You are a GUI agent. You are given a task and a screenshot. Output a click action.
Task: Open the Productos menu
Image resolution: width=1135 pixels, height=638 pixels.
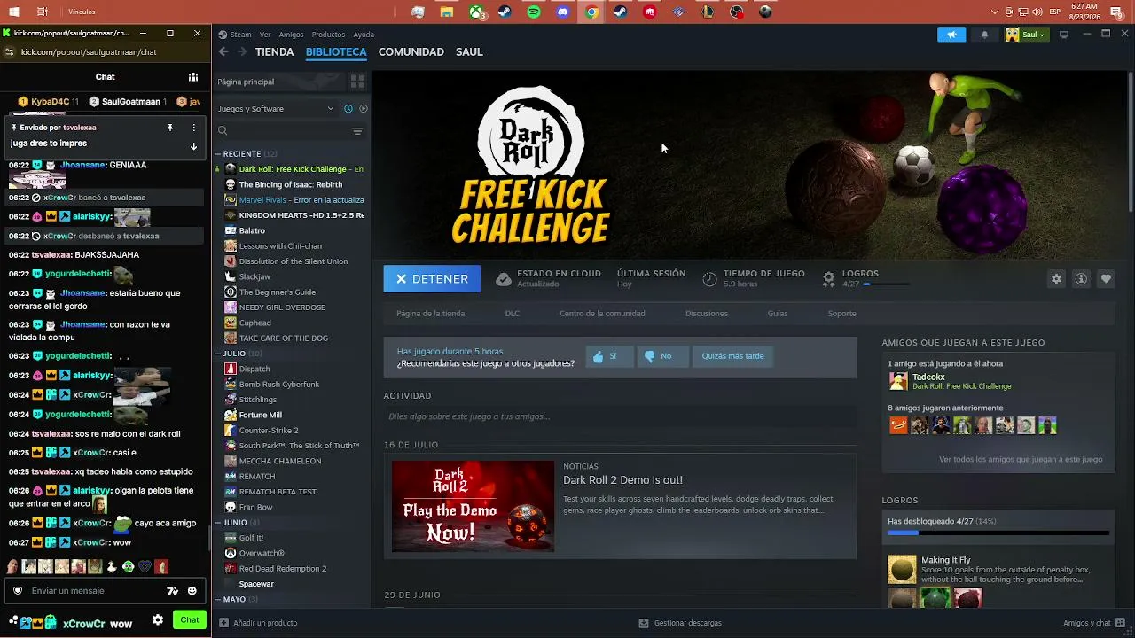328,35
